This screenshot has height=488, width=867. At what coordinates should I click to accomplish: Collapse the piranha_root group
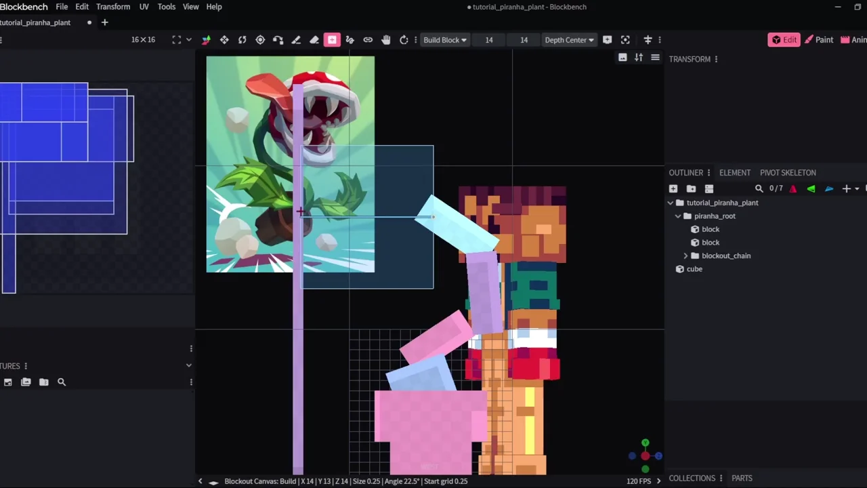678,216
